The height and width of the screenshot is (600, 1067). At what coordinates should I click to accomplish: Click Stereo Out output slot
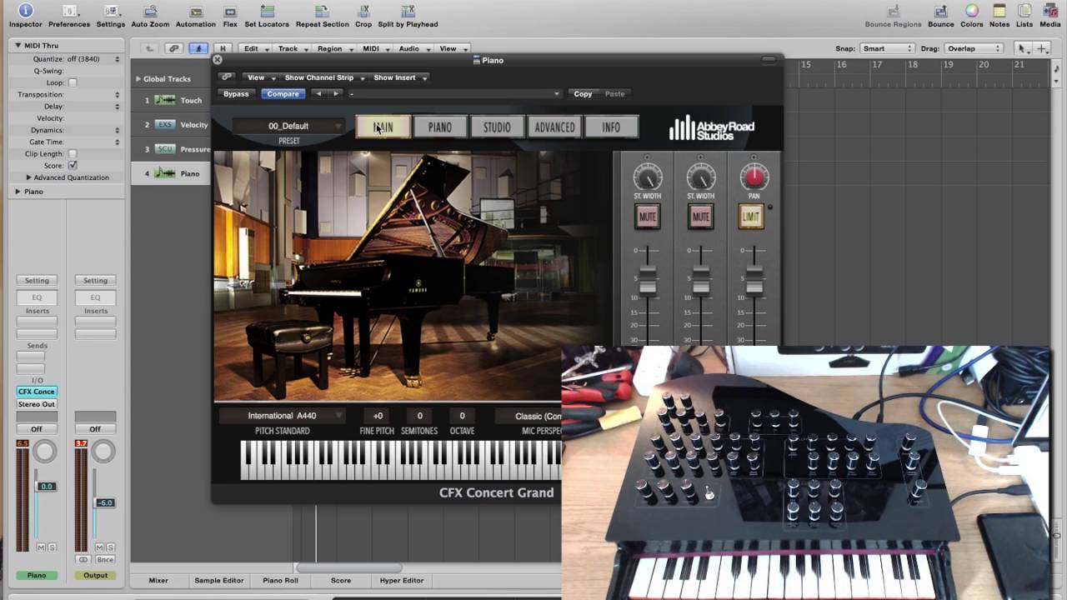click(37, 404)
